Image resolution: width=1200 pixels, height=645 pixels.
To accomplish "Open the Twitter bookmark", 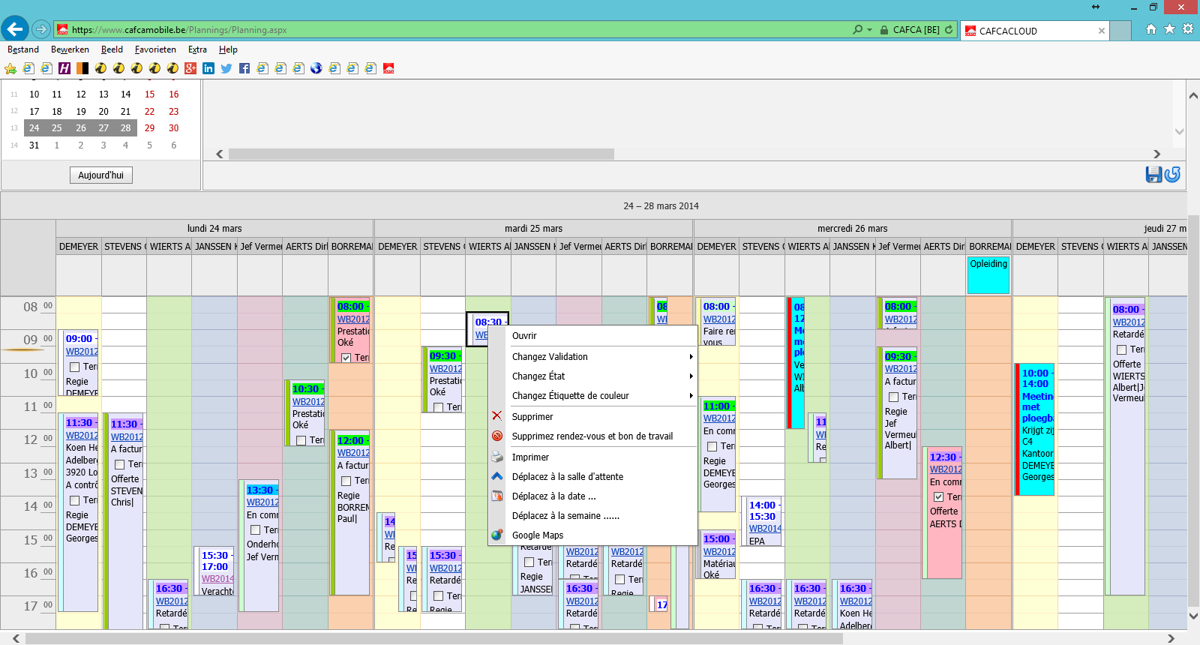I will point(226,68).
